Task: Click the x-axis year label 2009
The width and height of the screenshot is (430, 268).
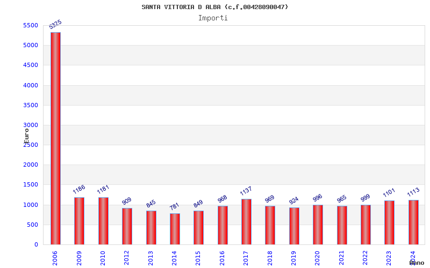Action: [x=79, y=258]
